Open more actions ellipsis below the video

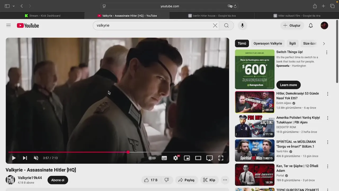(x=225, y=180)
